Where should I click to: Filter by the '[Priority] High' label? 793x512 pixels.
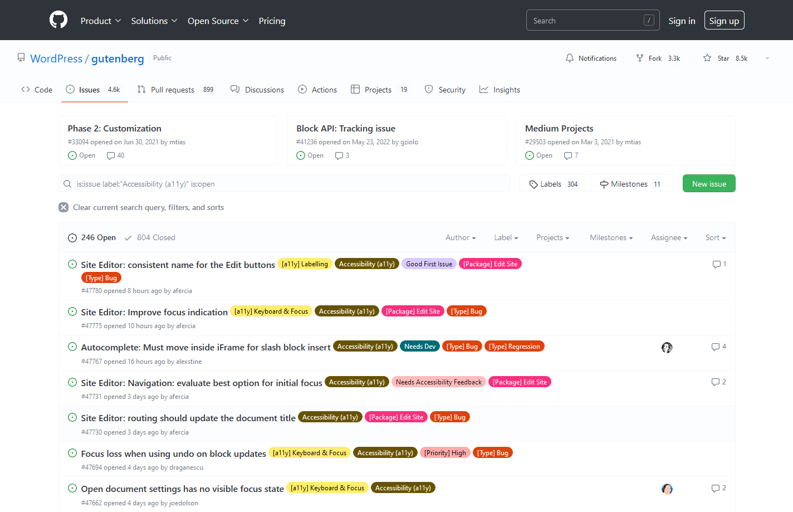pos(445,453)
